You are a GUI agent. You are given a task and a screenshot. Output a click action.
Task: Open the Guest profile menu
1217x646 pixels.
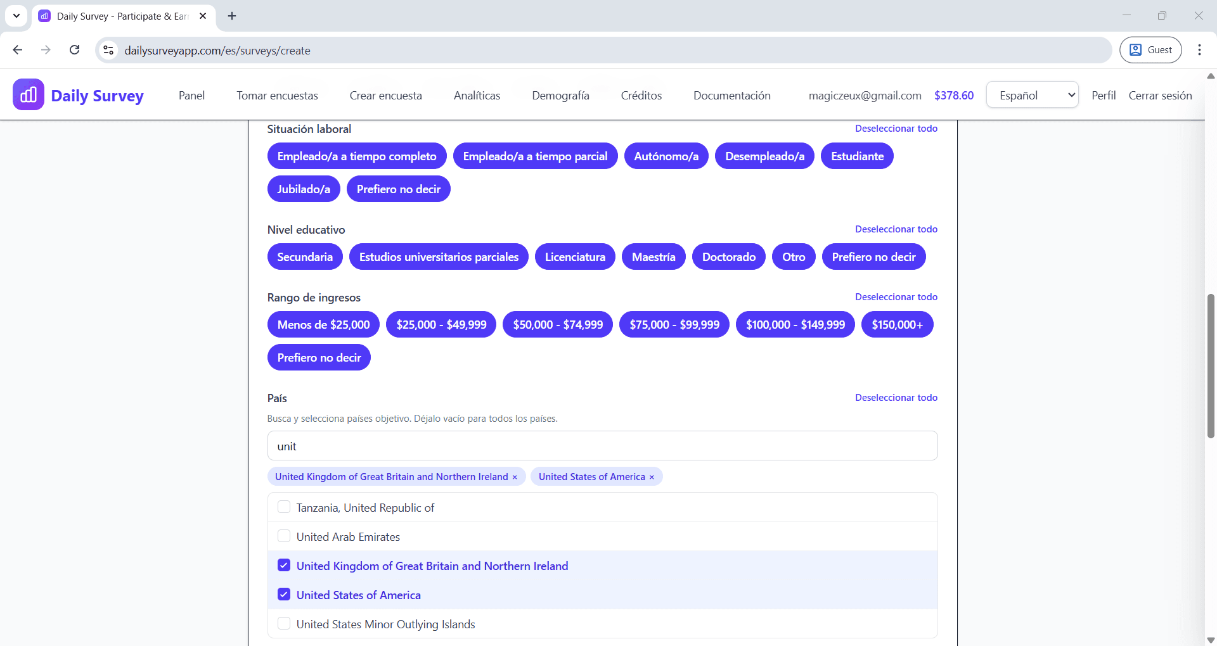[x=1150, y=50]
